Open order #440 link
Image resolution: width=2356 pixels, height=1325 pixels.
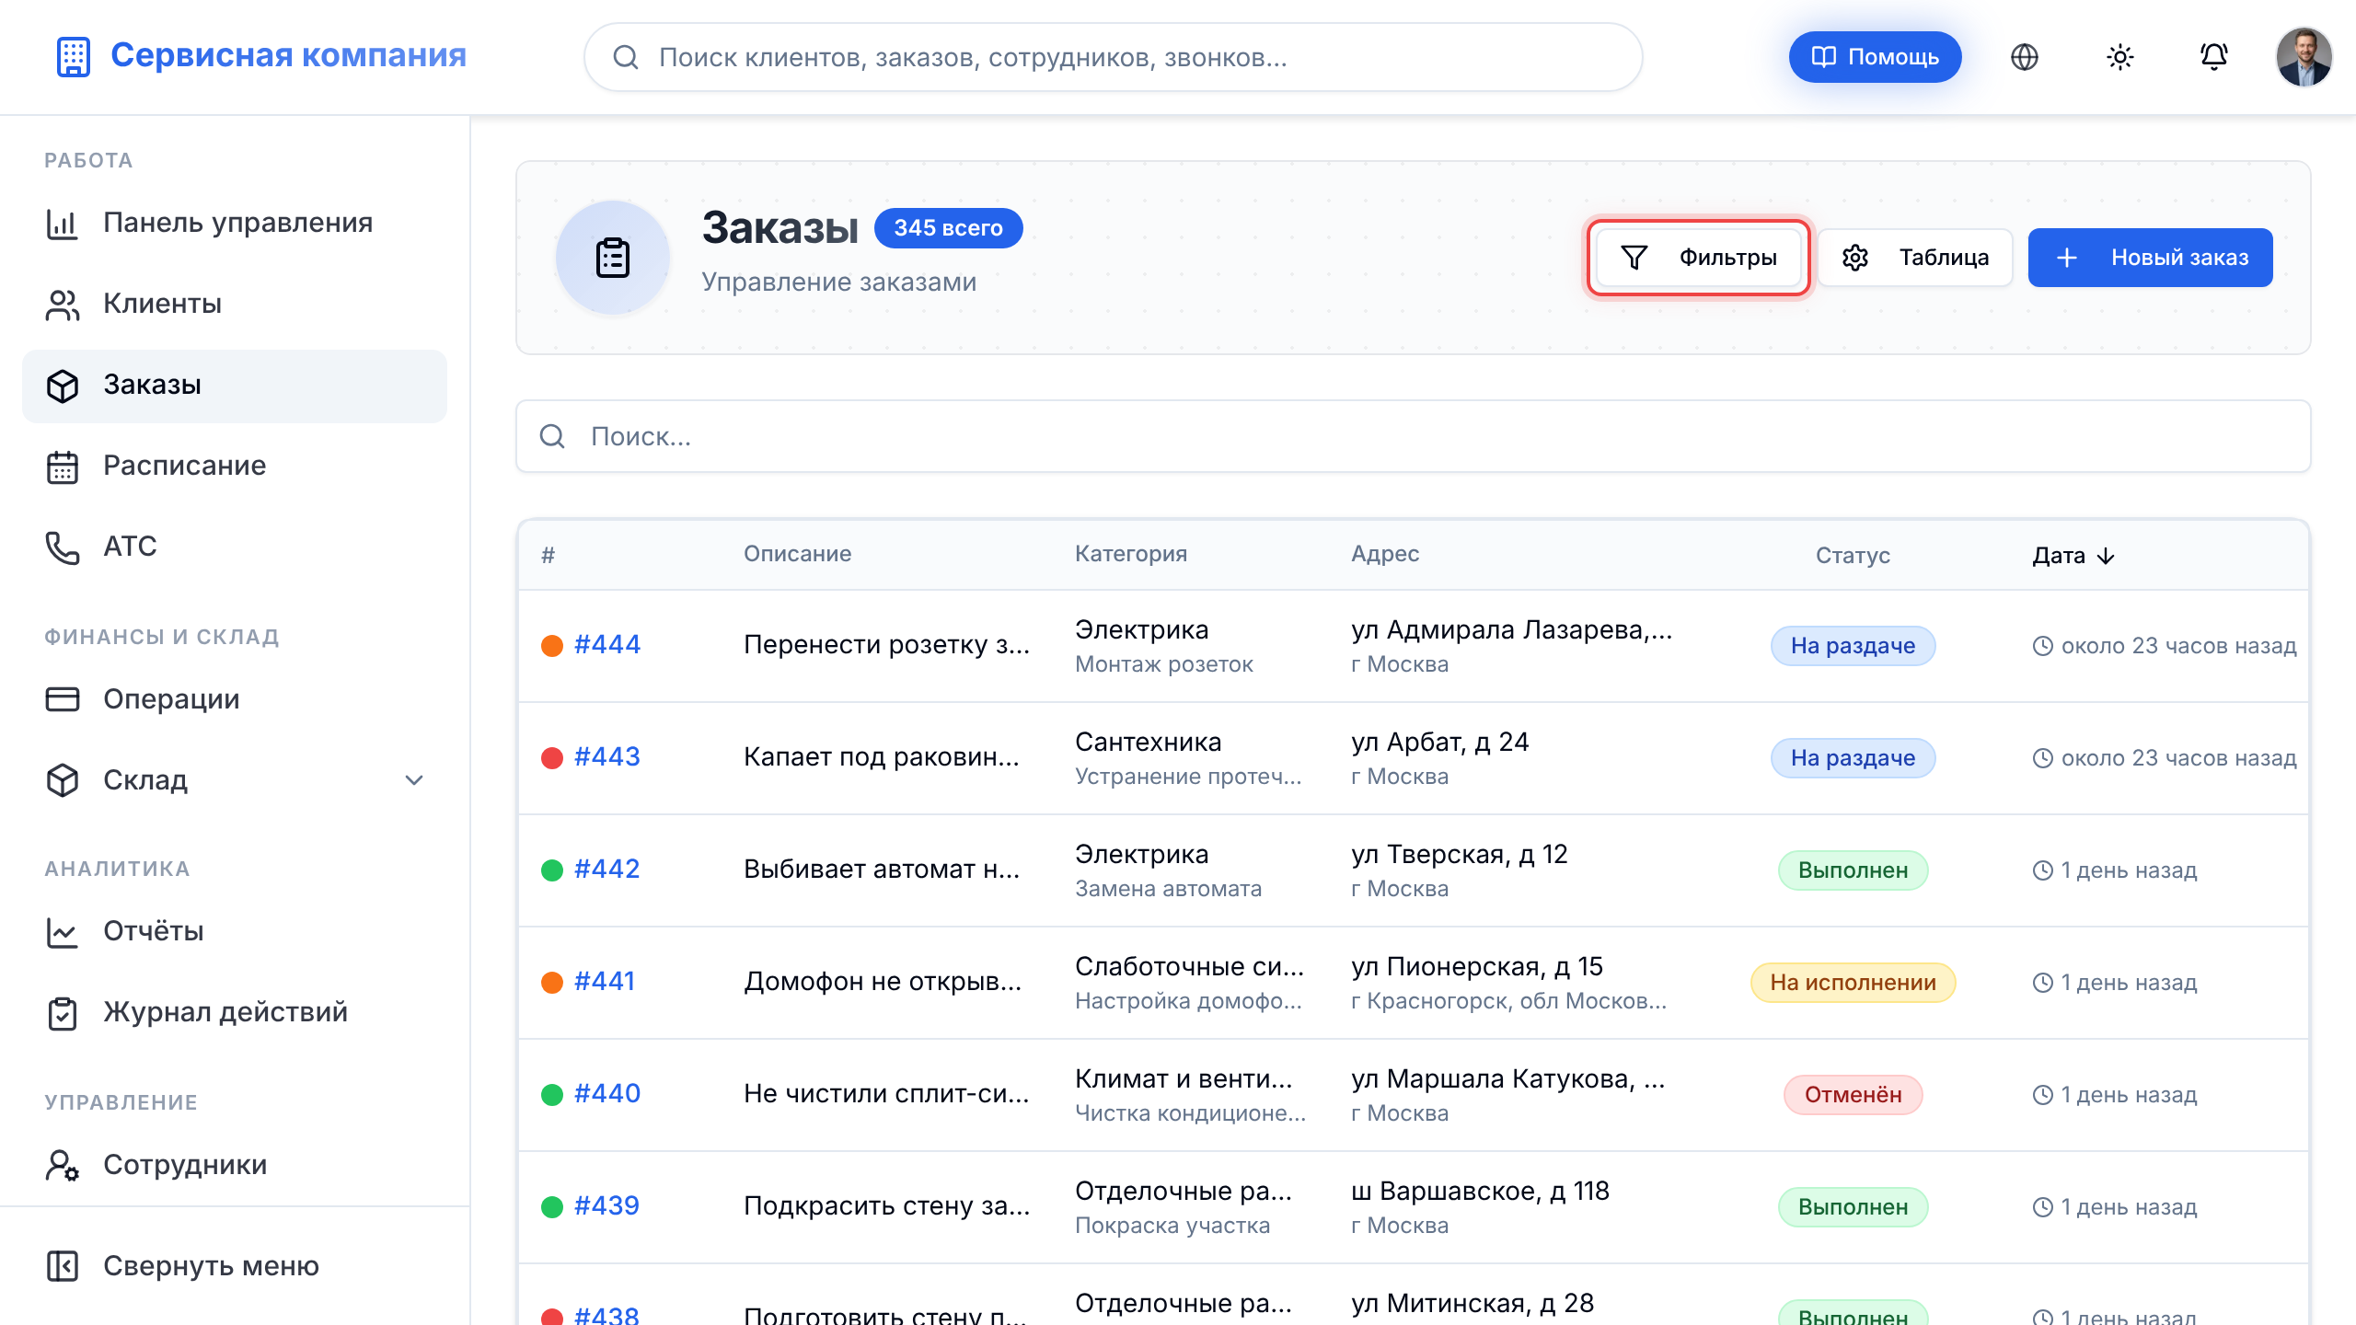[607, 1094]
